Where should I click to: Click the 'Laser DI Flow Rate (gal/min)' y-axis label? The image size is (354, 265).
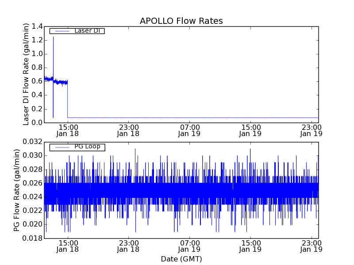point(26,74)
